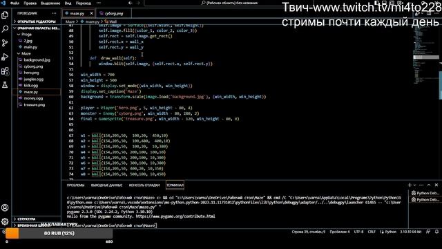Open kick.ogg in the file tree
Viewport: 442px width, 249px height.
coord(30,86)
